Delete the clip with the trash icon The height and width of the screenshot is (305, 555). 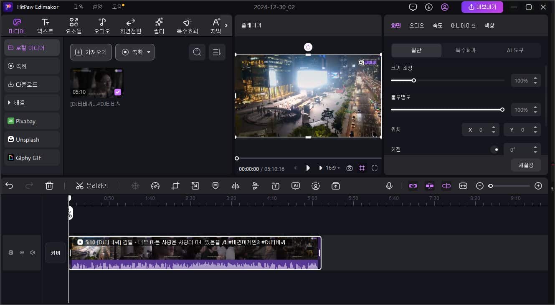pyautogui.click(x=49, y=186)
